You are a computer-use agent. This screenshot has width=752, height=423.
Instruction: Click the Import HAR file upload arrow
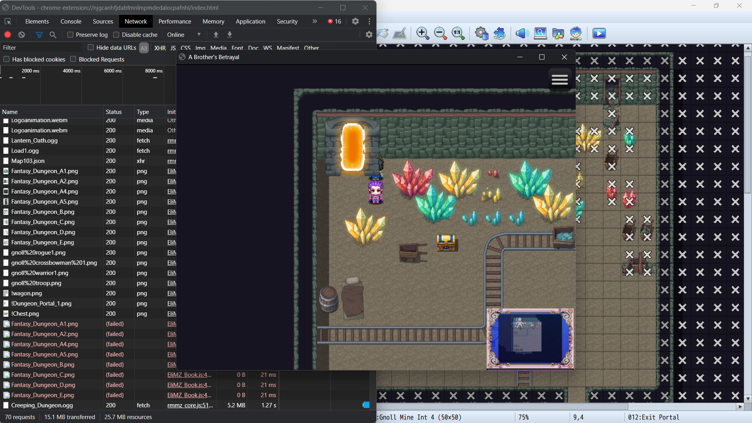tap(216, 34)
